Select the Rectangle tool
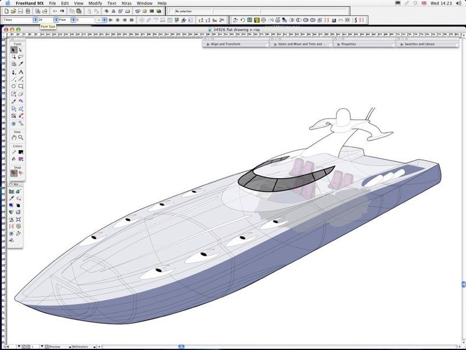Viewport: 466px width, 350px height. 21,86
